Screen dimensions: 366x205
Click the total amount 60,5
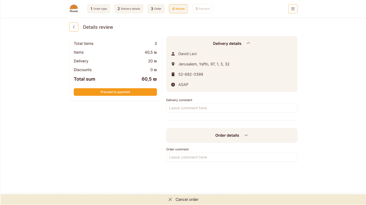pos(149,79)
